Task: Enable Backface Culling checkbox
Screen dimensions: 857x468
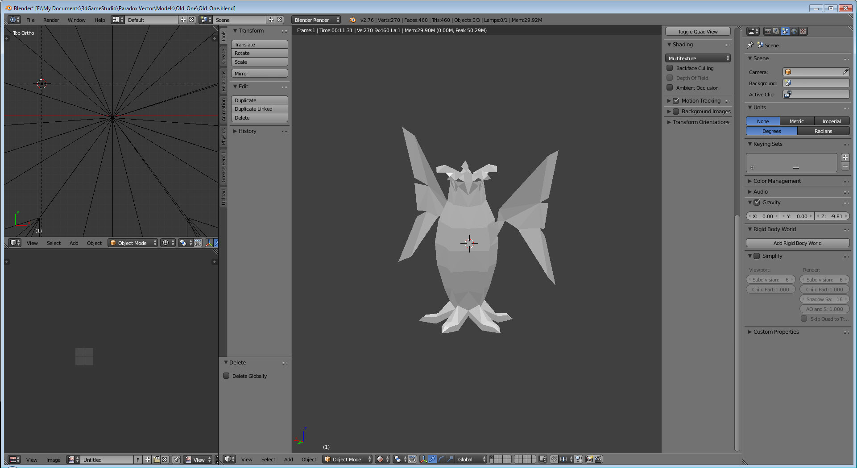Action: [670, 68]
